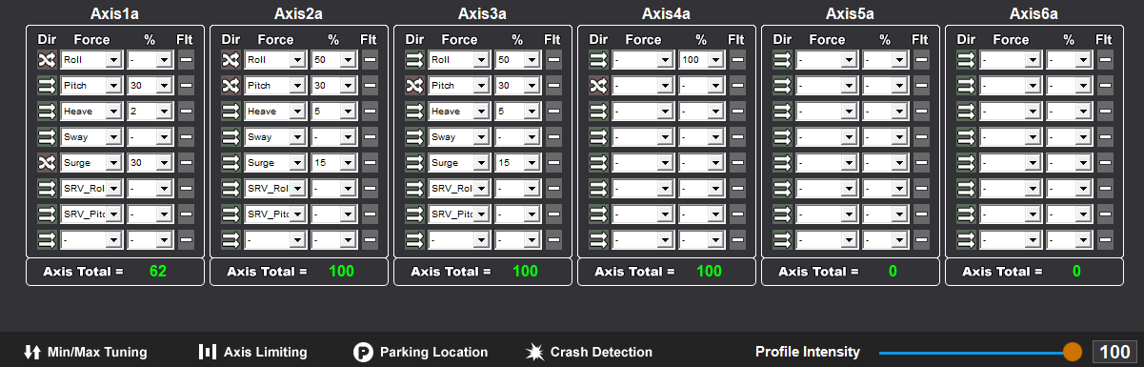1144x367 pixels.
Task: Toggle direction for Axis1a Sway row
Action: 47,136
